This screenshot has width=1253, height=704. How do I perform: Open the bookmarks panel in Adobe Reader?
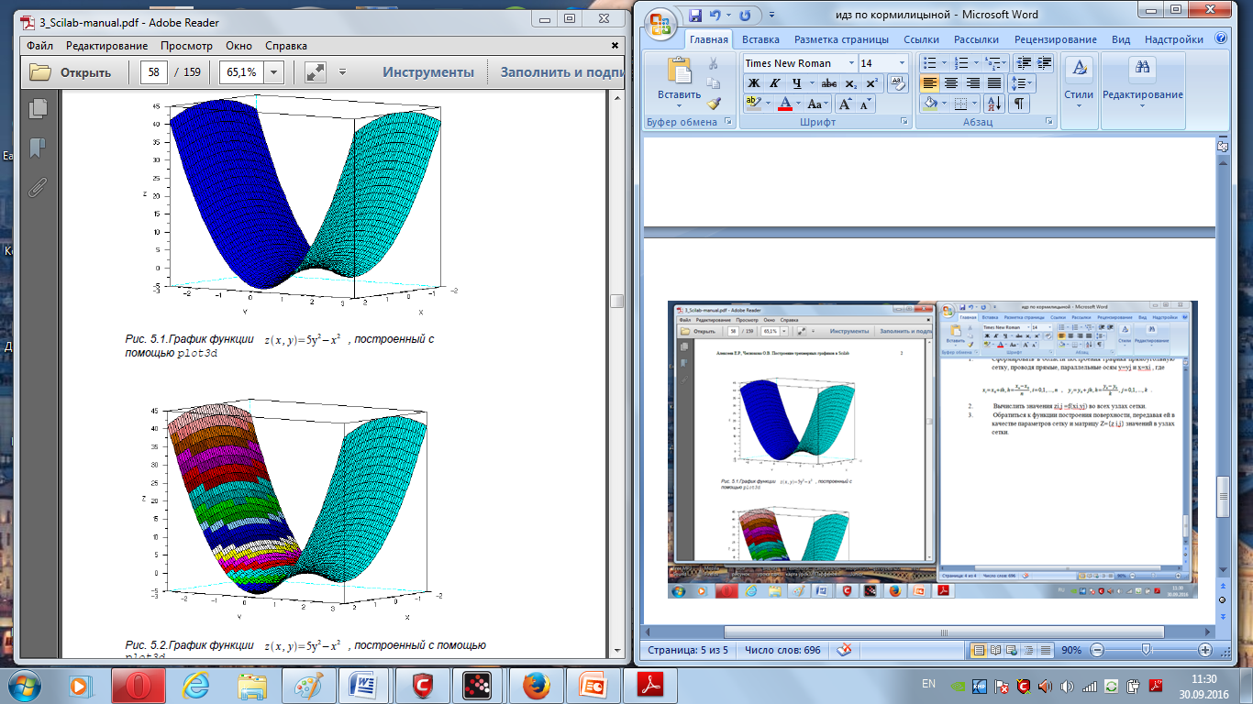(38, 148)
